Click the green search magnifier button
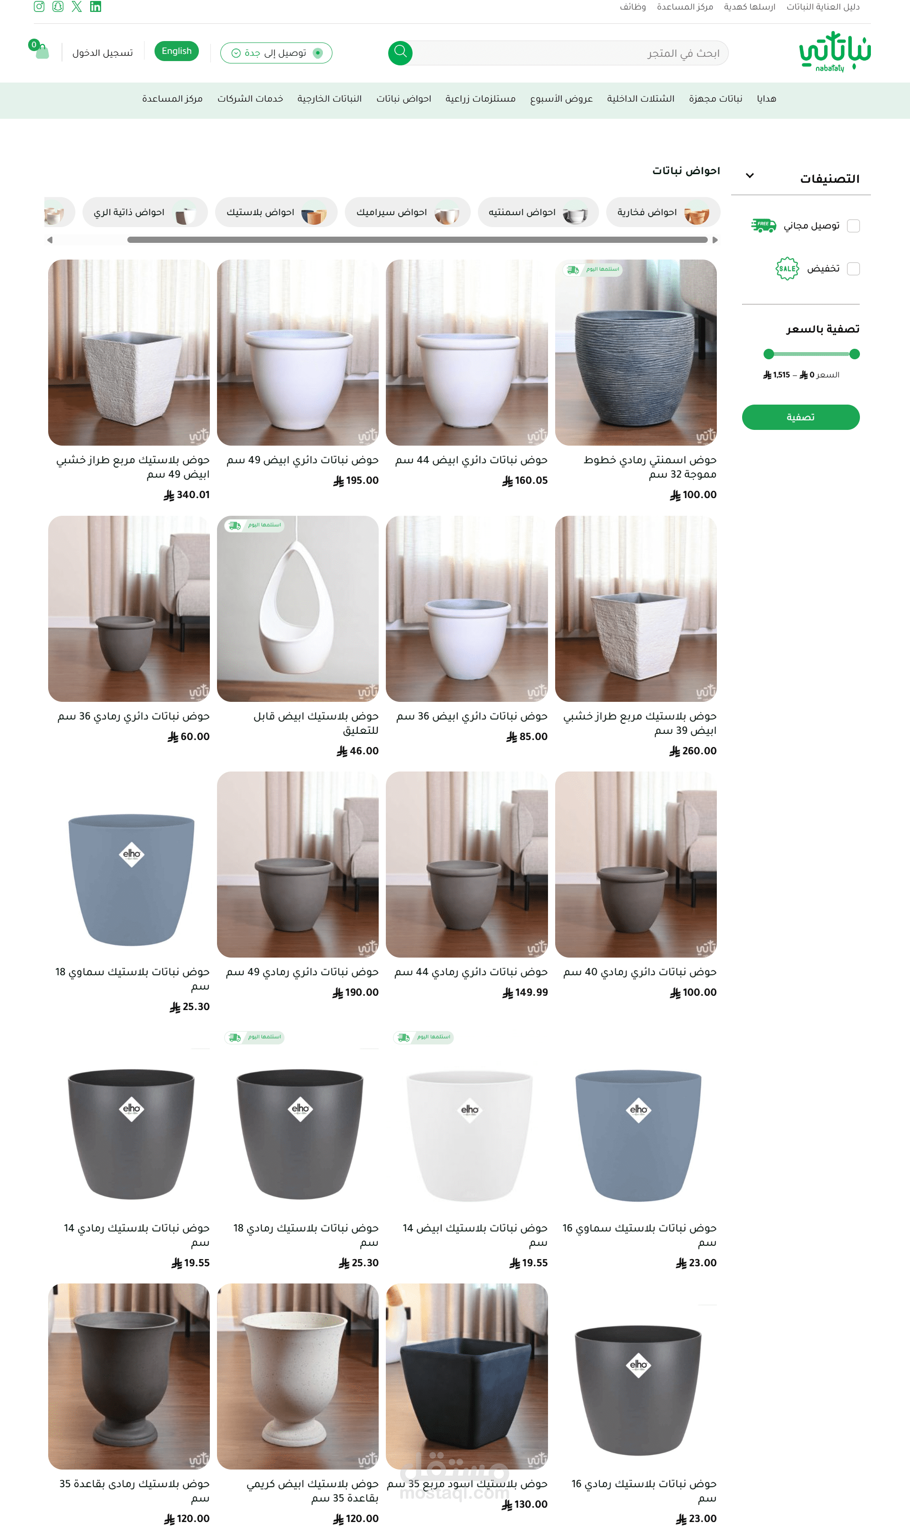The width and height of the screenshot is (910, 1533). [x=401, y=53]
